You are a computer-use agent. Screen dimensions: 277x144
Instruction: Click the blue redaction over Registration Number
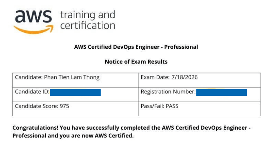coord(222,92)
